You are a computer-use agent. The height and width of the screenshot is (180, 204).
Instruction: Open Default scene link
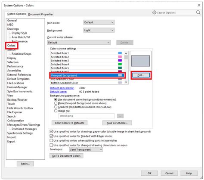[x=59, y=92]
